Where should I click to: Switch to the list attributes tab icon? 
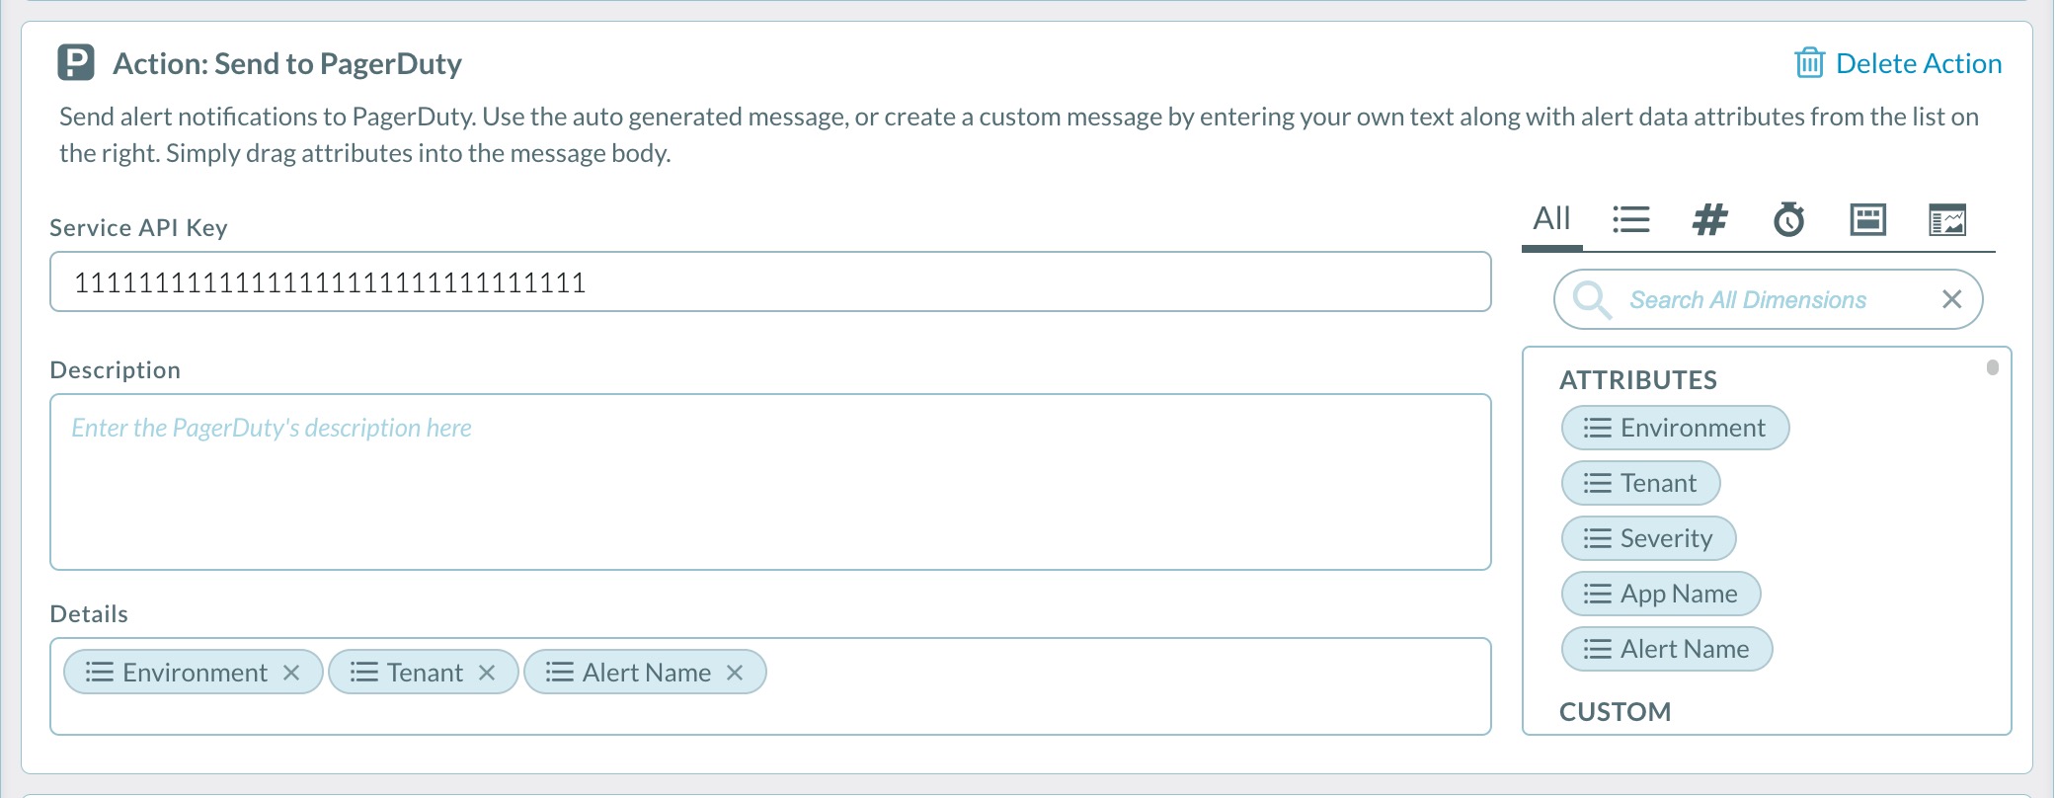click(1630, 219)
